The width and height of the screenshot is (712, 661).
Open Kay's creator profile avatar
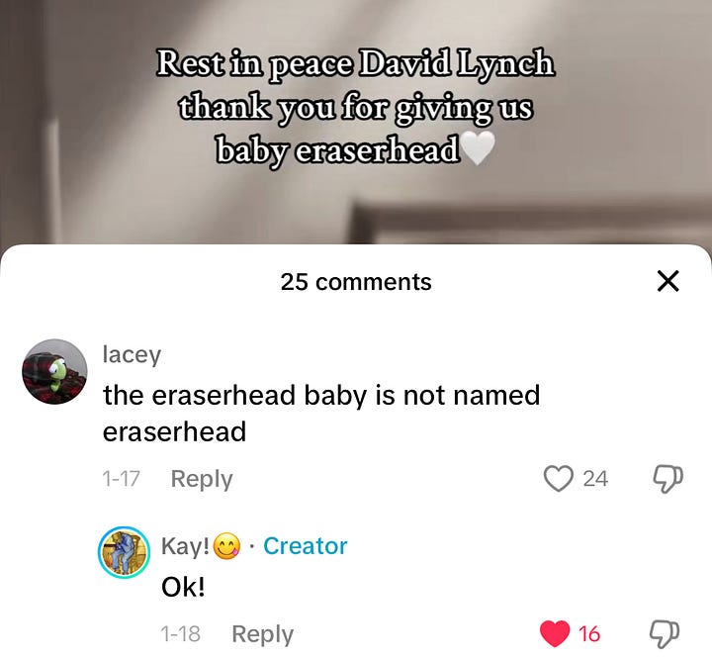point(124,552)
